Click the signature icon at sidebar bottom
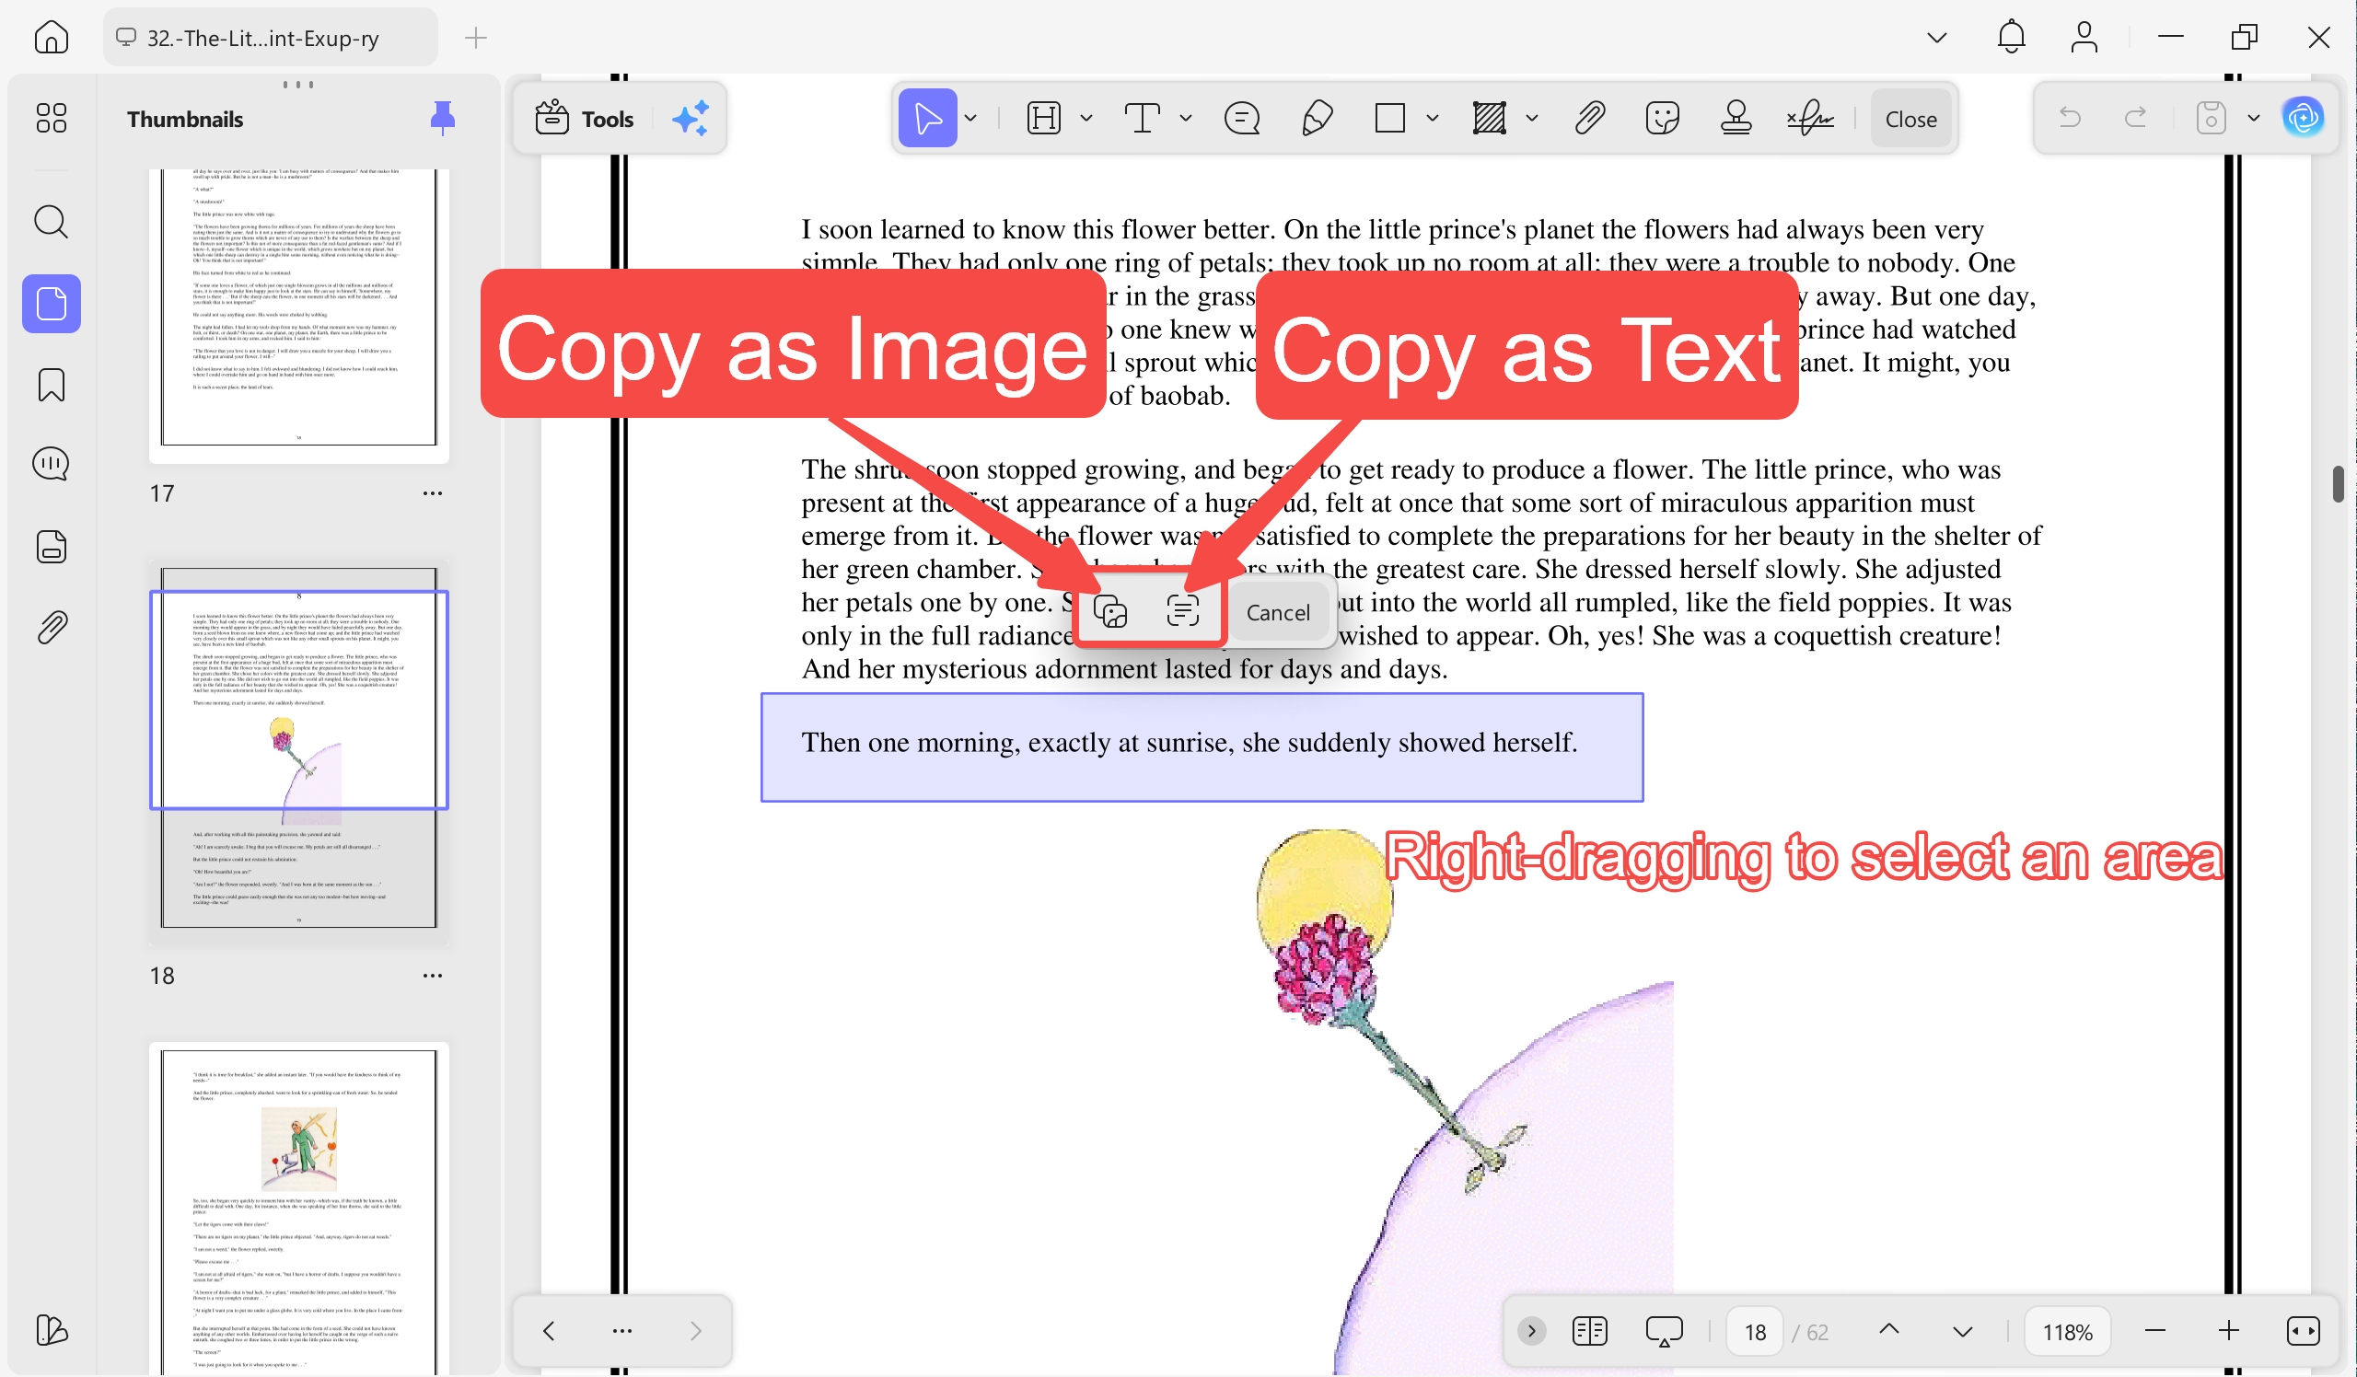Viewport: 2357px width, 1377px height. [51, 1330]
